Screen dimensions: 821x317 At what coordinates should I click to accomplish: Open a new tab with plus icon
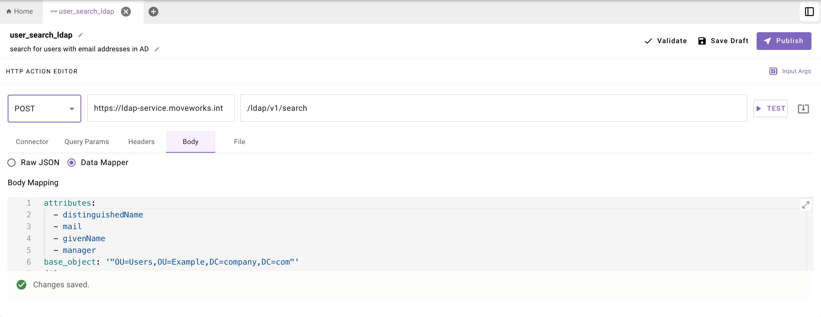[x=153, y=12]
